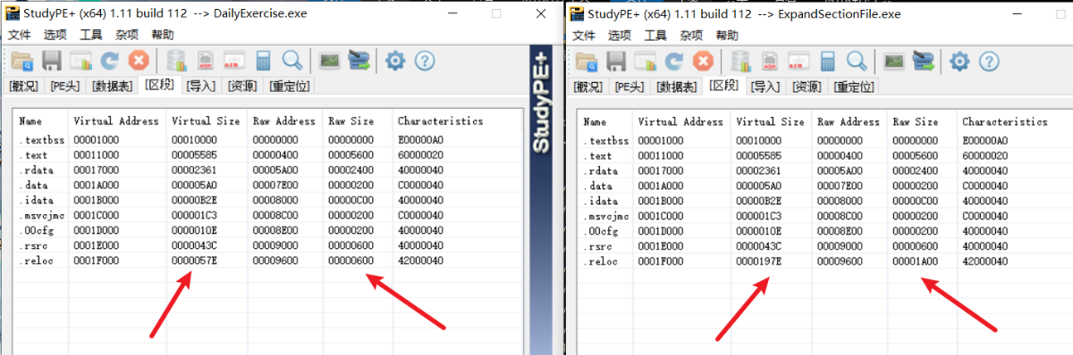The width and height of the screenshot is (1073, 355).
Task: Switch to [重定位] tab in ExpandSectionFile window
Action: tap(855, 87)
